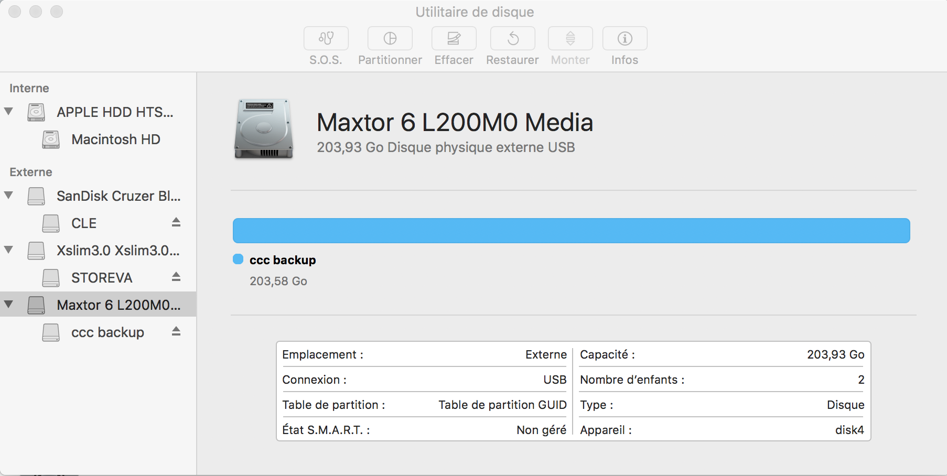Eject the ccc backup volume

[x=176, y=332]
